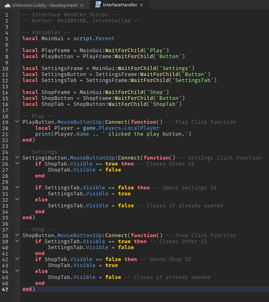Click 'ShopTab.Visible = true' on line 43
Viewport: 269px width, 302px height.
(83, 265)
